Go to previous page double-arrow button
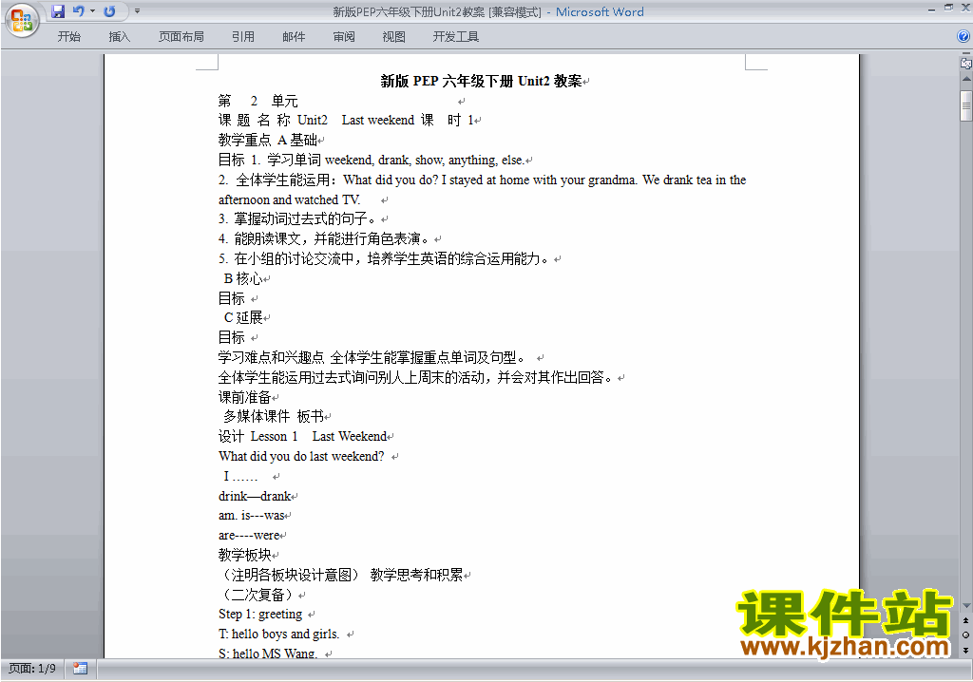Viewport: 973px width, 682px height. (x=965, y=621)
